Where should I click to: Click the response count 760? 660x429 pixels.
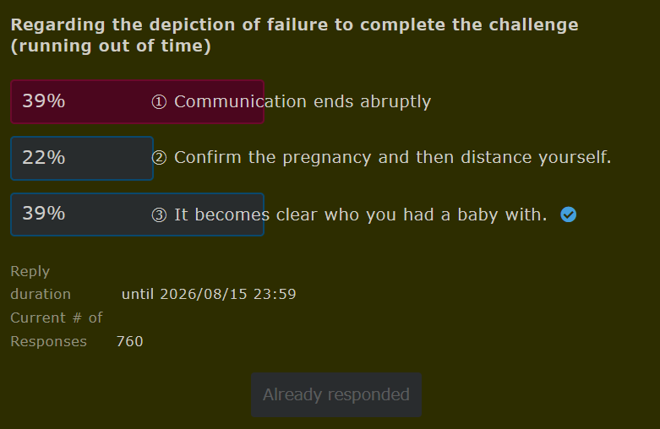pyautogui.click(x=129, y=341)
